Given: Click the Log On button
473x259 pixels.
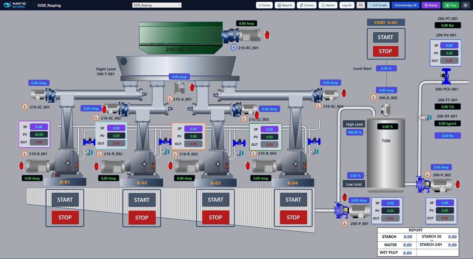Looking at the screenshot, I should point(347,5).
